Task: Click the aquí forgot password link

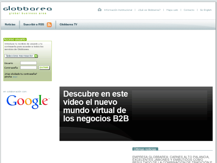Action: pos(15,77)
